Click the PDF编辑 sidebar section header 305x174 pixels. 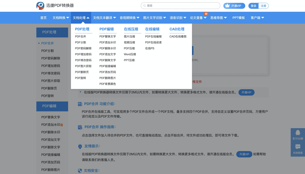pos(52,106)
